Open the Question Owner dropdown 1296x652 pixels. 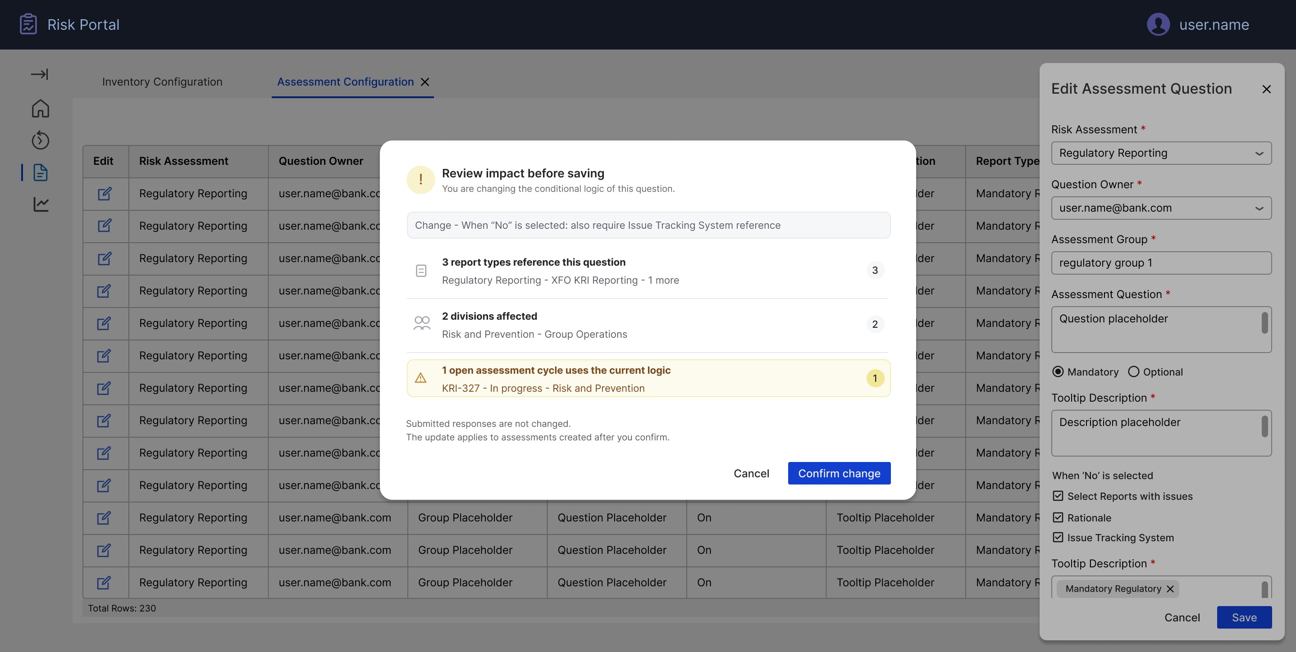click(1161, 208)
